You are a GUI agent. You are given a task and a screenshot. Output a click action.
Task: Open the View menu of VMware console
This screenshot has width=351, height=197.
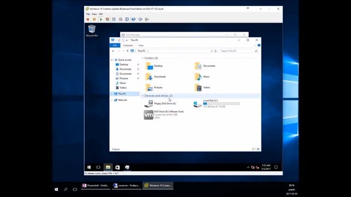94,14
